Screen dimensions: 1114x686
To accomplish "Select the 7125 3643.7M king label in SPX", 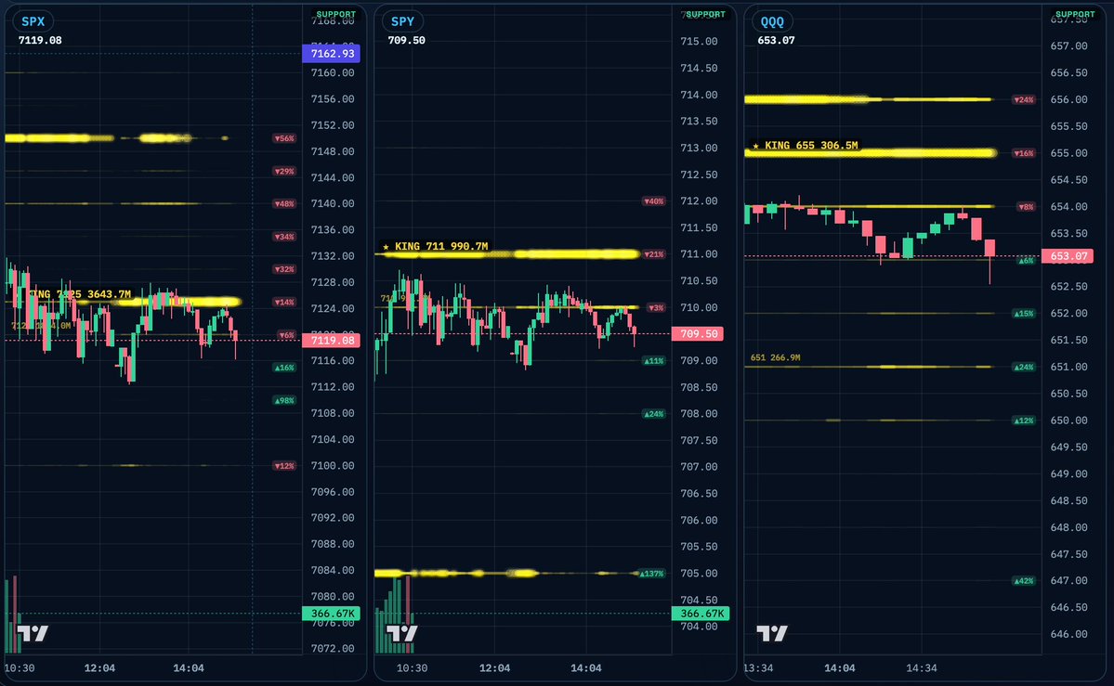I will [x=80, y=293].
